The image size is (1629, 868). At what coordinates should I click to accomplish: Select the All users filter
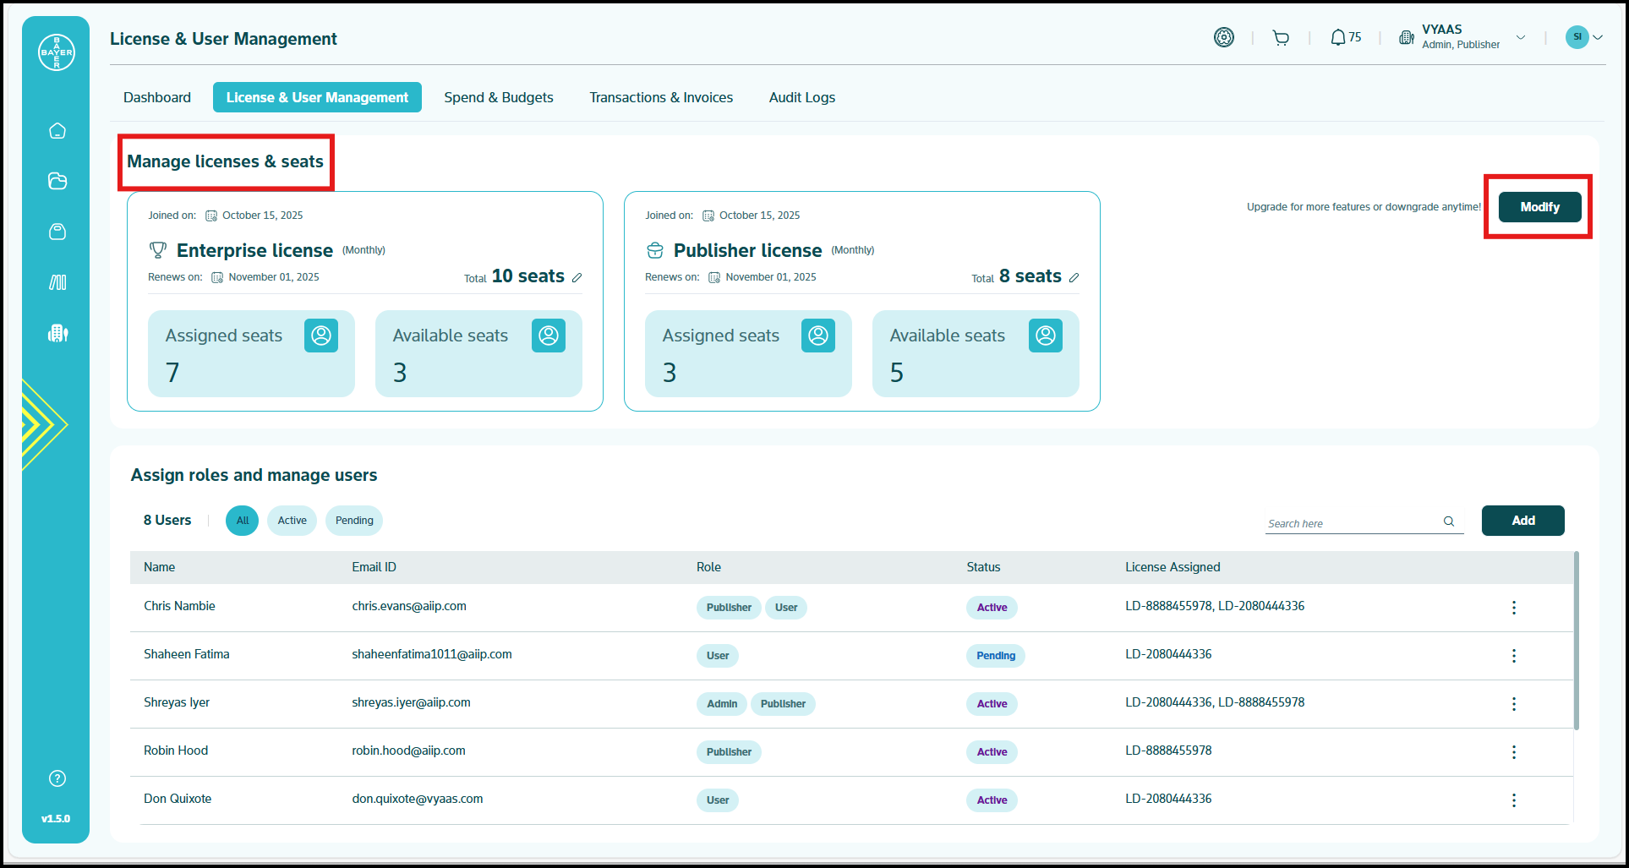[x=243, y=521]
